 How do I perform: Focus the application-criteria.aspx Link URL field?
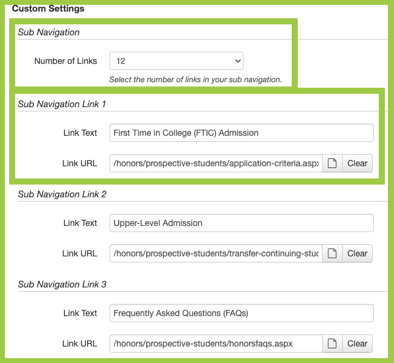click(216, 163)
